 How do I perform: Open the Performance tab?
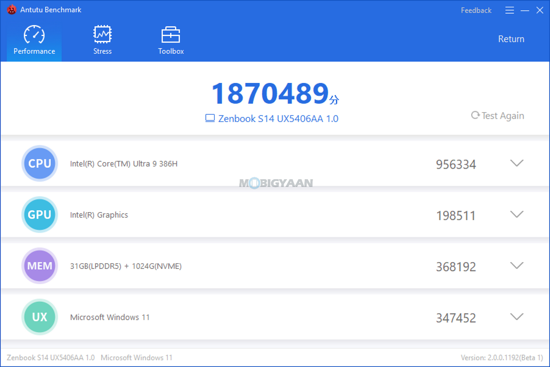[x=34, y=41]
